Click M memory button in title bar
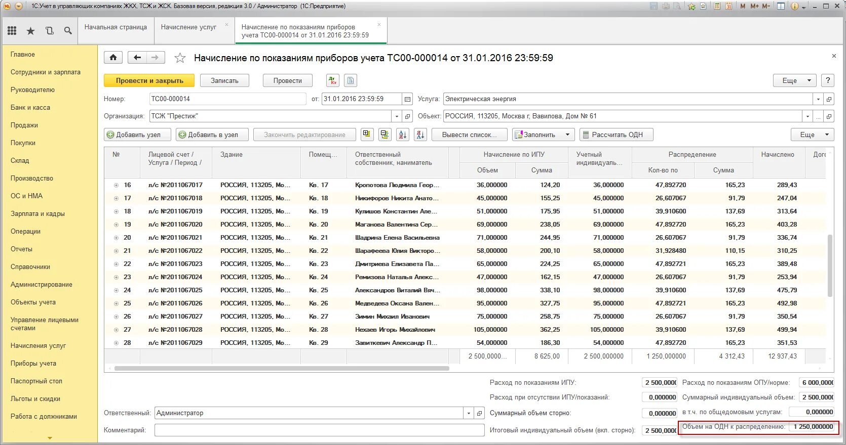The image size is (846, 445). [743, 6]
